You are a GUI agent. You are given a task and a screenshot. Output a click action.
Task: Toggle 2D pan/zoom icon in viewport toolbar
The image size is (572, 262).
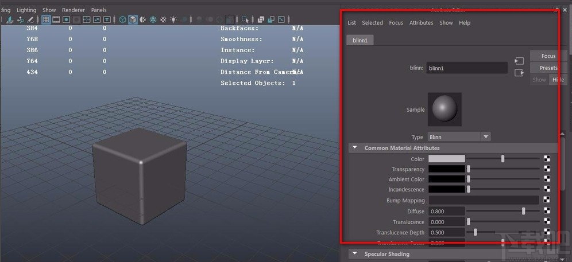point(21,19)
